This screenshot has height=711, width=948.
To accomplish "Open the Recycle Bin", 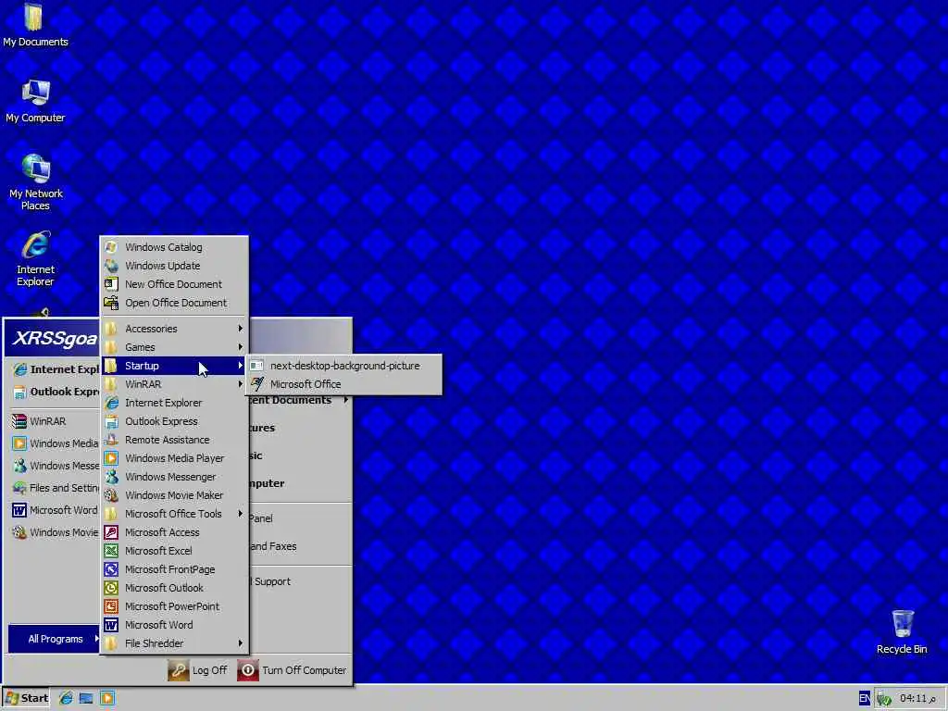I will point(902,631).
